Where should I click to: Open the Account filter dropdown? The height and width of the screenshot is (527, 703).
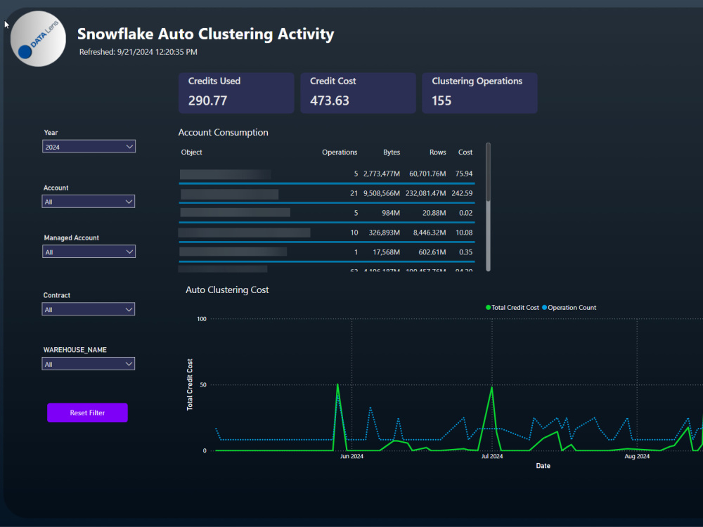click(89, 202)
